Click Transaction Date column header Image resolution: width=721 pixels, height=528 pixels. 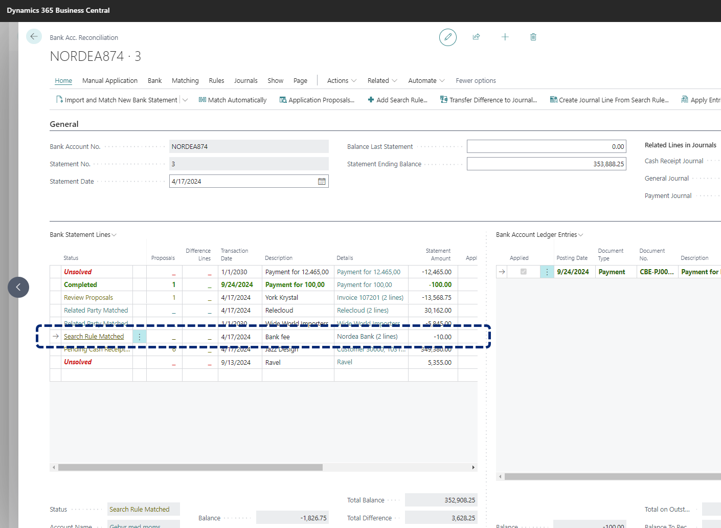coord(234,254)
